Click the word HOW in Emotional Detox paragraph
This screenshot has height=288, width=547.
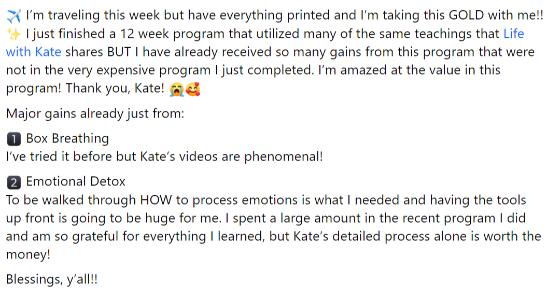156,200
